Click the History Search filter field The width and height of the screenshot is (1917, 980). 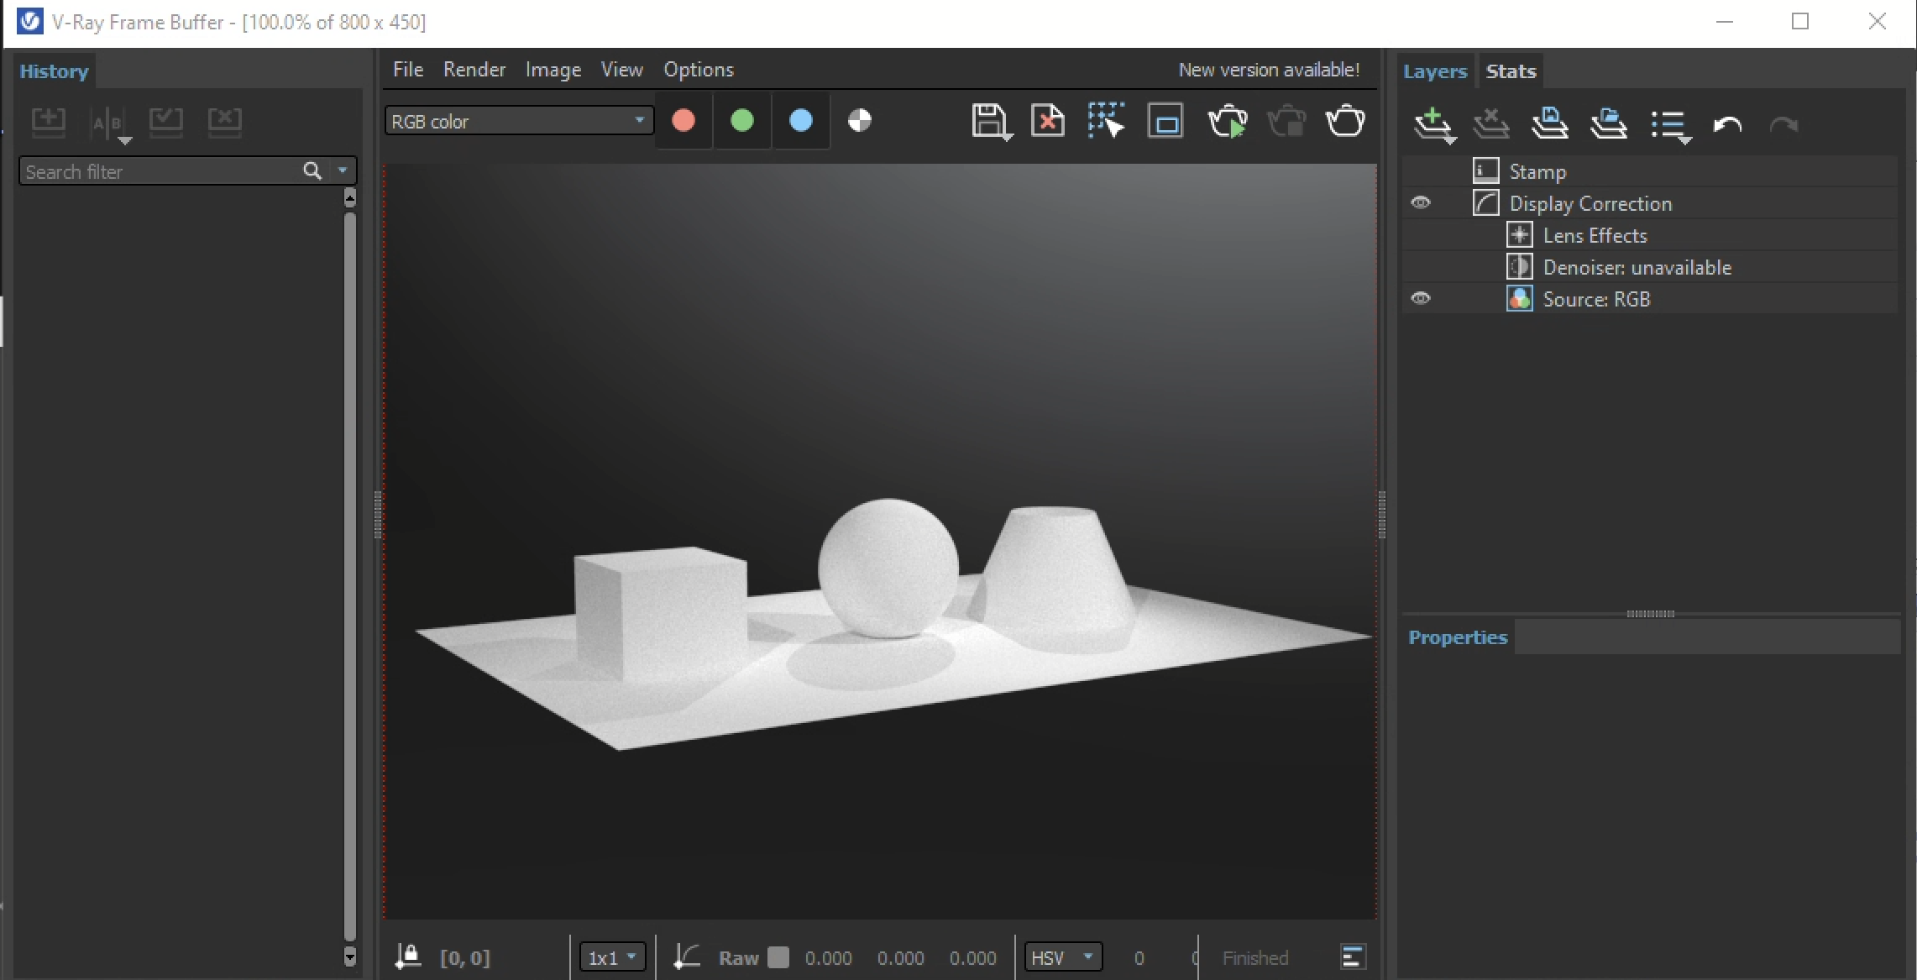(x=160, y=171)
